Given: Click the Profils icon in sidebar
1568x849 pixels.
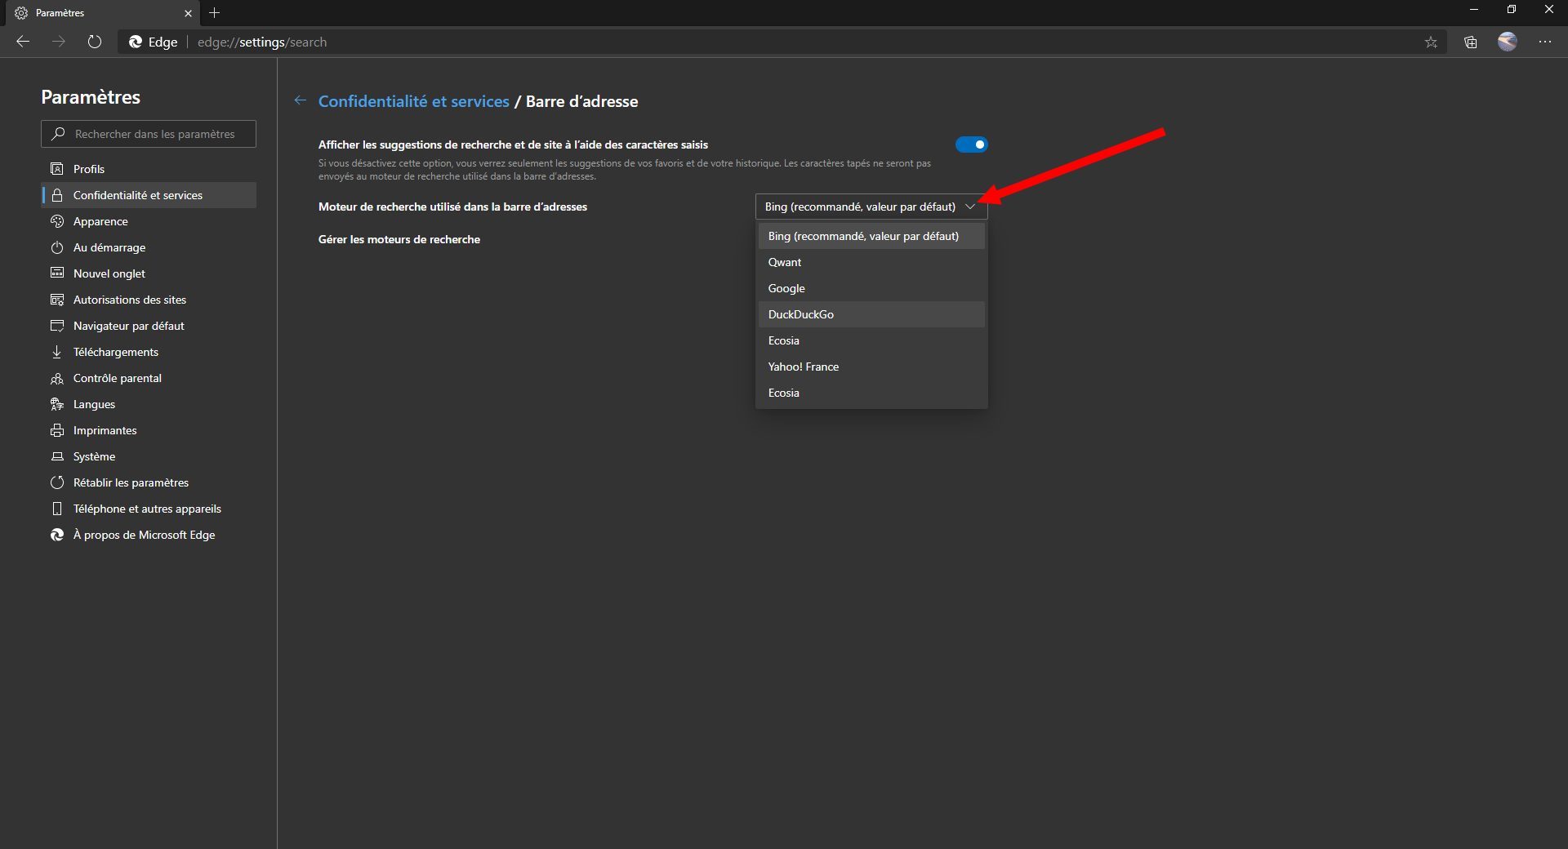Looking at the screenshot, I should click(x=57, y=169).
